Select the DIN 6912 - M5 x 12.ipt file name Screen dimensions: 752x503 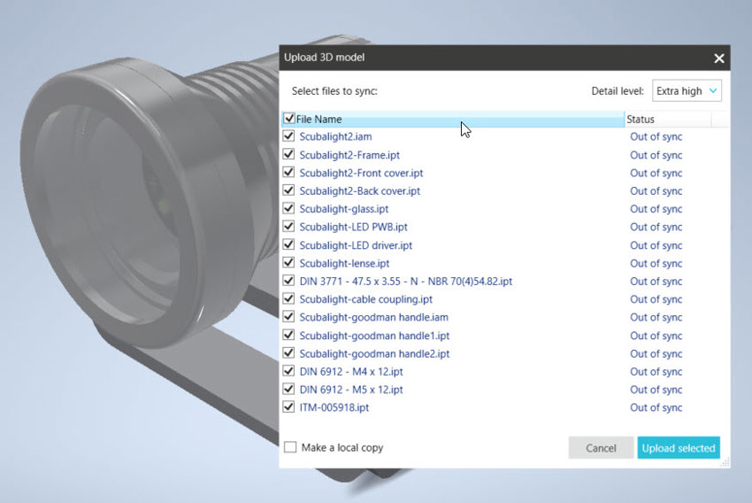[351, 390]
